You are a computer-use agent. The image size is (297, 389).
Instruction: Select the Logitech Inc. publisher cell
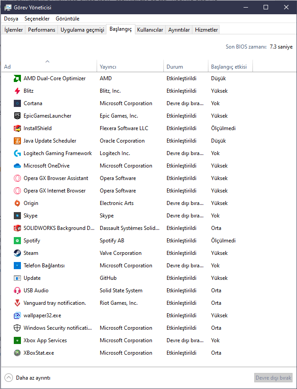(x=115, y=153)
